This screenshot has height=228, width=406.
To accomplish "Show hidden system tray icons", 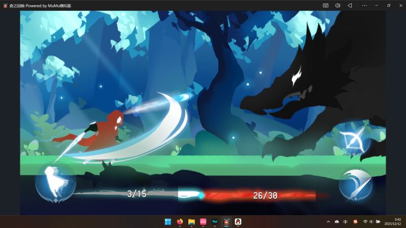I will 328,222.
